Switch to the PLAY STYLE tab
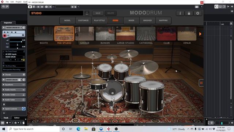This screenshot has width=234, height=132. coord(99,21)
